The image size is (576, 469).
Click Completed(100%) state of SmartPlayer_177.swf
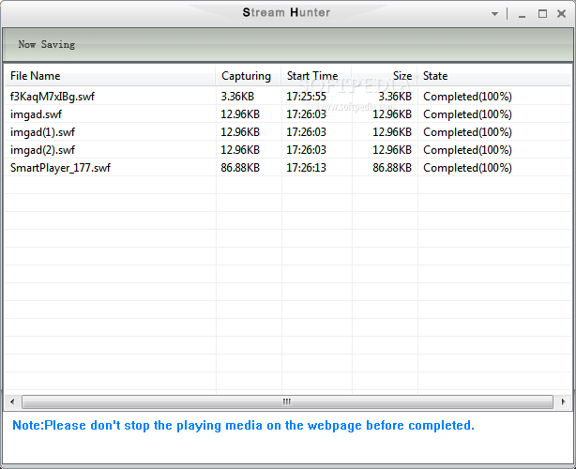(467, 168)
